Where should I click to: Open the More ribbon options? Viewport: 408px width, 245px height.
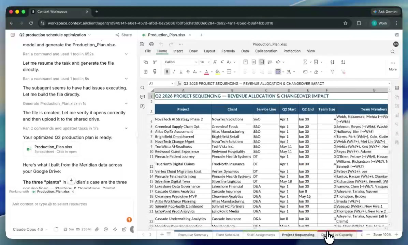tap(393, 65)
